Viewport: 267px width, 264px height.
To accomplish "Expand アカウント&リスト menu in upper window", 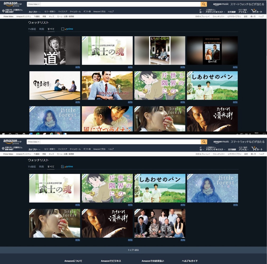I will [x=215, y=12].
